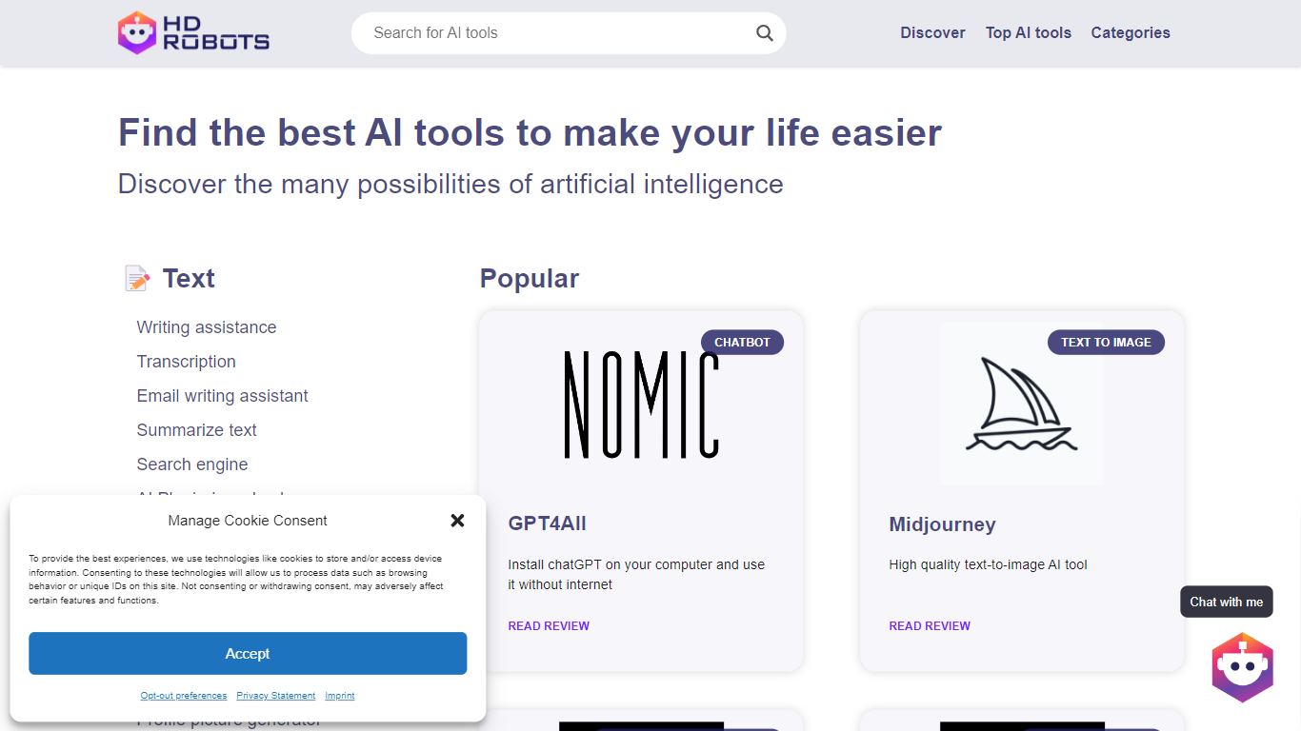Accept cookie consent
This screenshot has width=1301, height=731.
(x=248, y=653)
